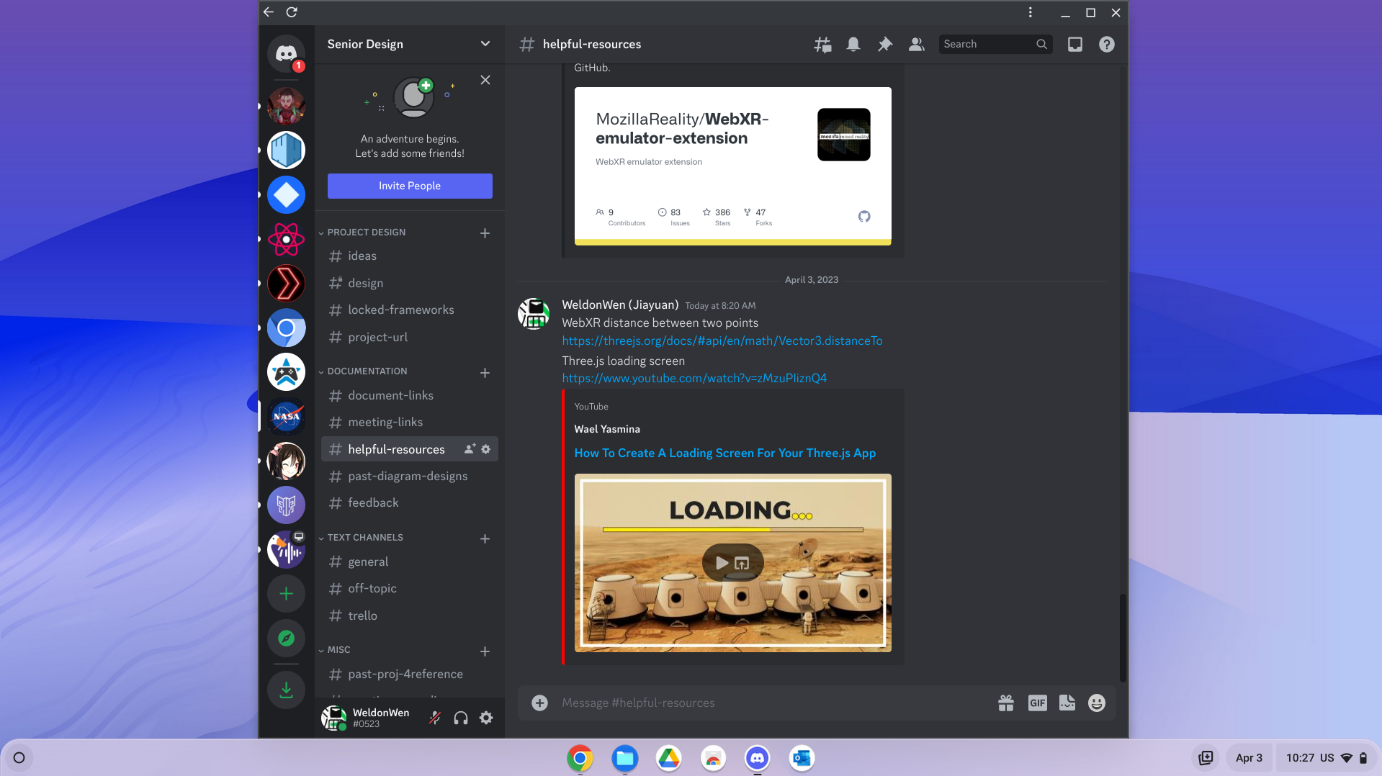This screenshot has width=1382, height=776.
Task: Add channel to PROJECT DESIGN category
Action: [485, 233]
